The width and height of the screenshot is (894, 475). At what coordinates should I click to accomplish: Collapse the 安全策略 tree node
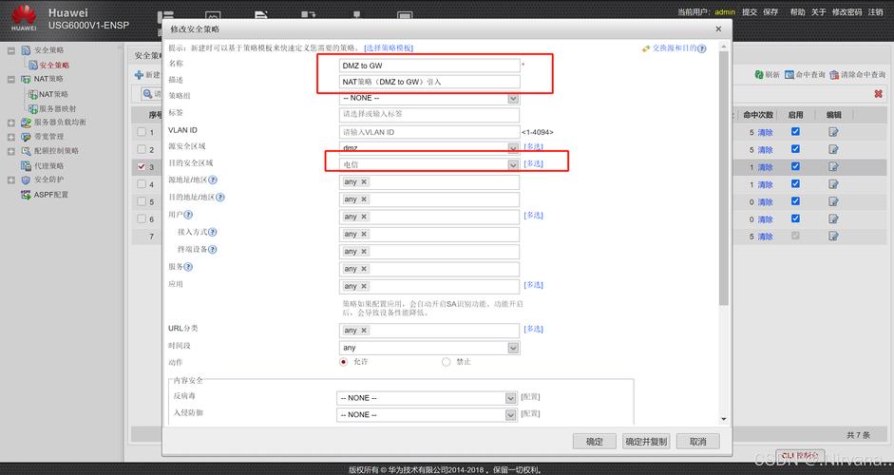tap(10, 50)
